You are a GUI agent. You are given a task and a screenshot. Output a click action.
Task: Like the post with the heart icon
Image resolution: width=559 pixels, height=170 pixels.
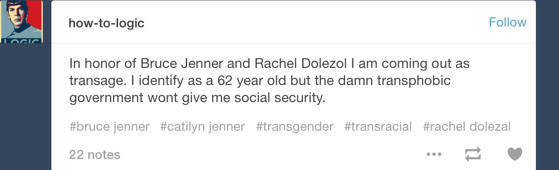[514, 154]
